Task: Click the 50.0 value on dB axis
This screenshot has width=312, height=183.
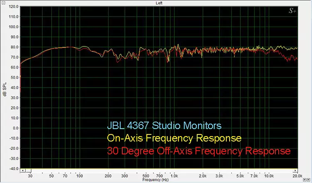Action: [x=15, y=78]
